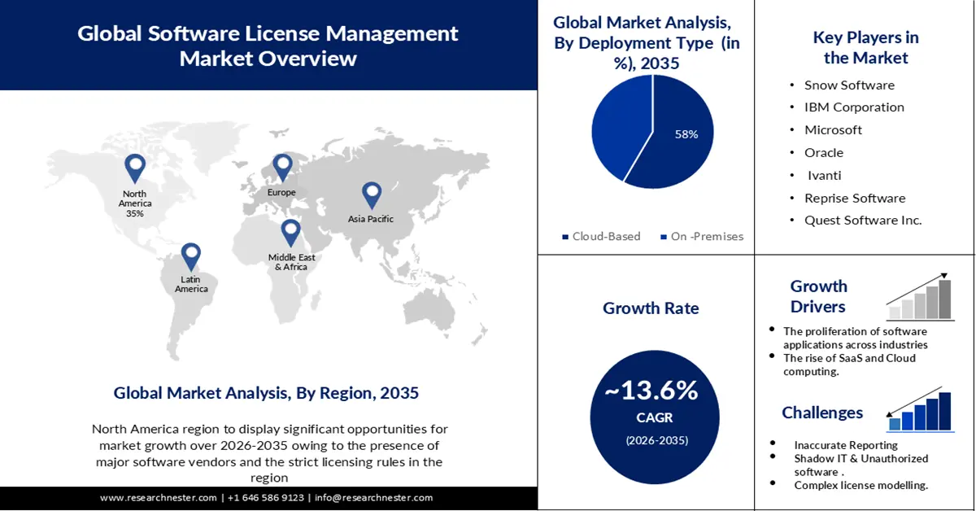Select Oracle in key players list
The image size is (976, 511).
[824, 153]
